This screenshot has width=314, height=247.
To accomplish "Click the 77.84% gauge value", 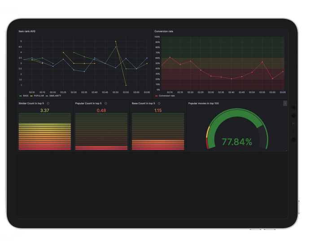I will click(x=236, y=142).
